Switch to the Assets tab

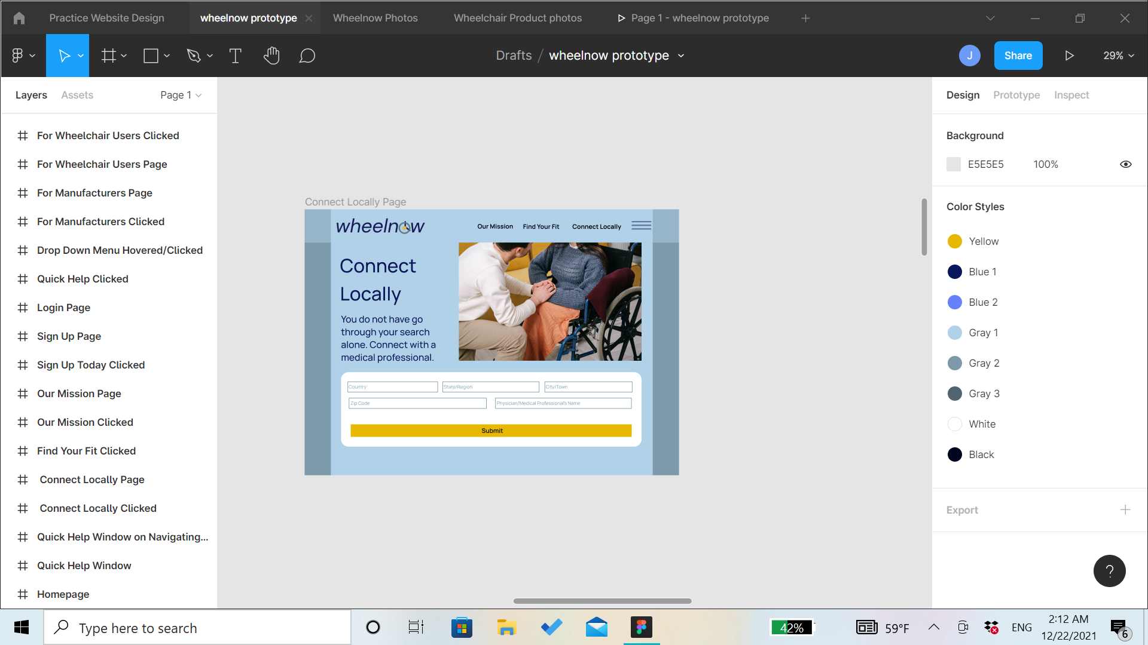(77, 95)
